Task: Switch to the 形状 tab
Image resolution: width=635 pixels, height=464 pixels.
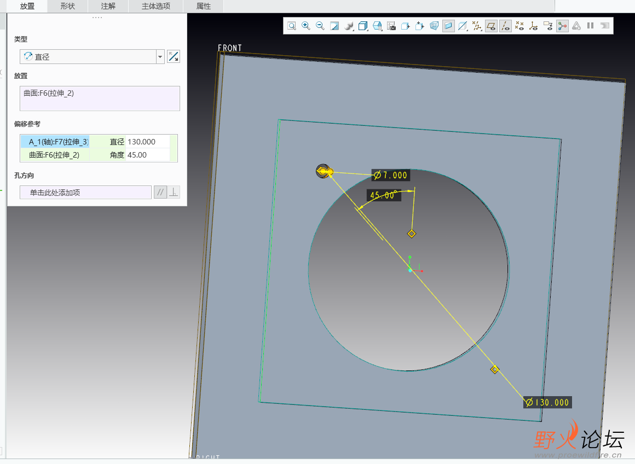Action: [x=68, y=6]
